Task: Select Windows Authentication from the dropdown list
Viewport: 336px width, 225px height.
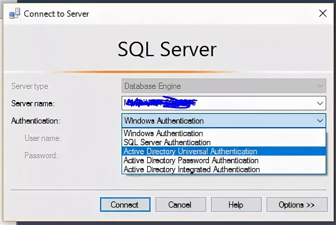Action: pyautogui.click(x=224, y=133)
